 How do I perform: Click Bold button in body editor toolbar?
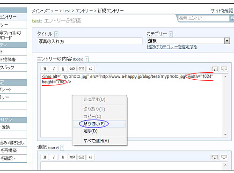tap(45, 69)
